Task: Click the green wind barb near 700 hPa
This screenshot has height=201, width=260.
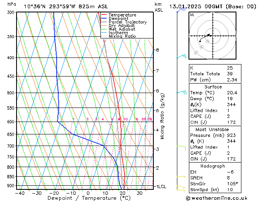Action: (181, 146)
